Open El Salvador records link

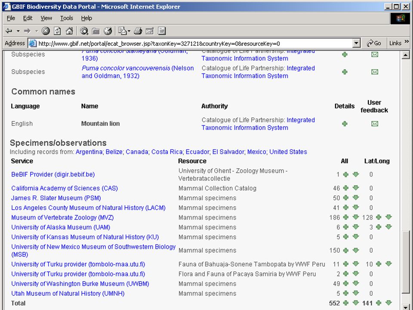(x=228, y=152)
